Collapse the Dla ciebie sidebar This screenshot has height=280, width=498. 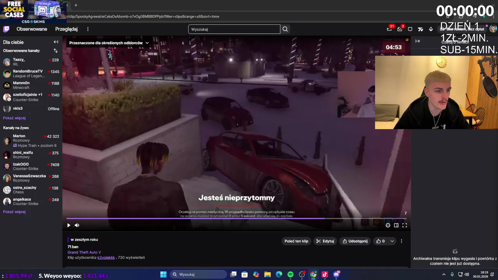(x=56, y=42)
